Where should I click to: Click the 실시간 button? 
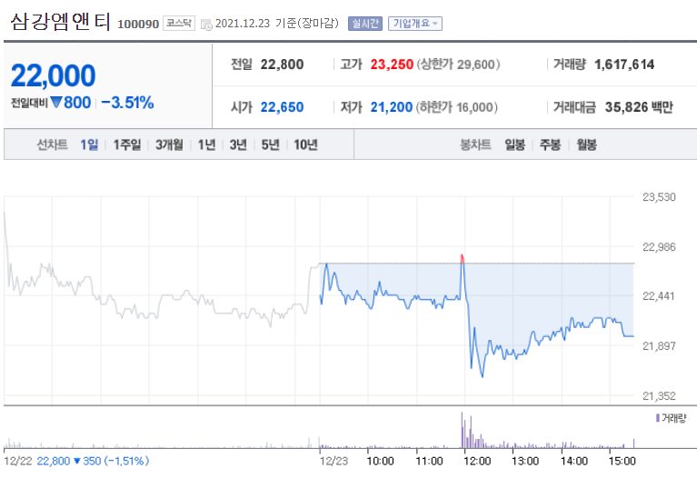coord(365,24)
